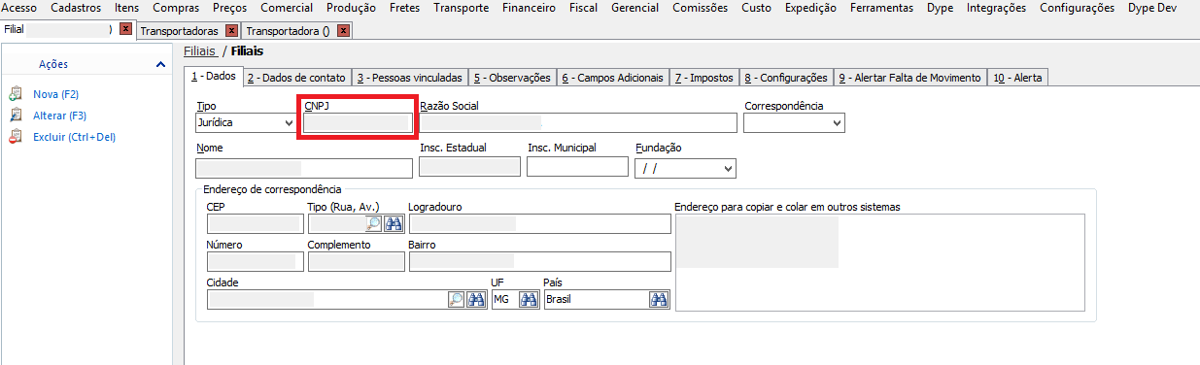
Task: Close the Transportadora () tab
Action: (x=343, y=31)
